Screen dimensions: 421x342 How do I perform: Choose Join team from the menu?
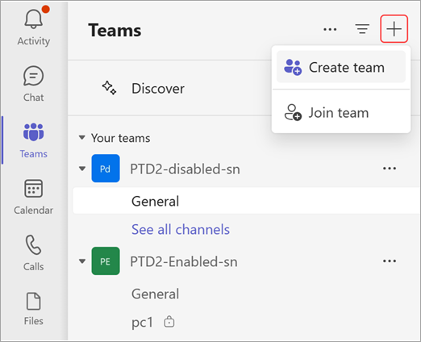pos(341,112)
